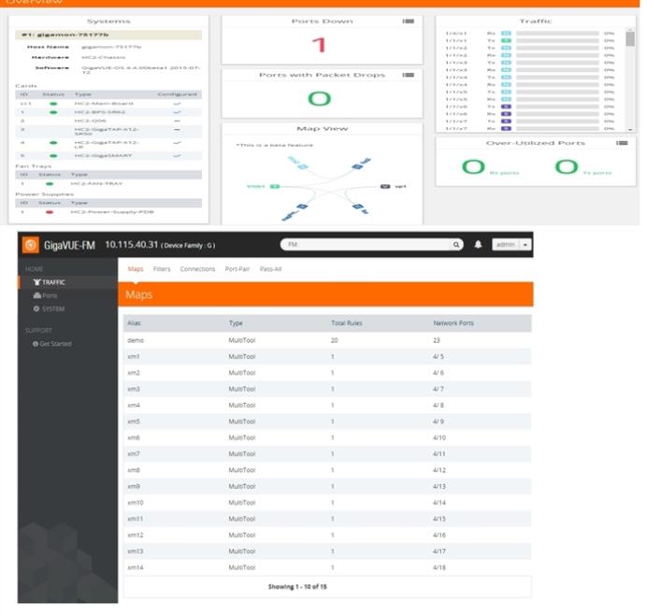Click the Showing 1 - 10 of 15 text

(297, 587)
